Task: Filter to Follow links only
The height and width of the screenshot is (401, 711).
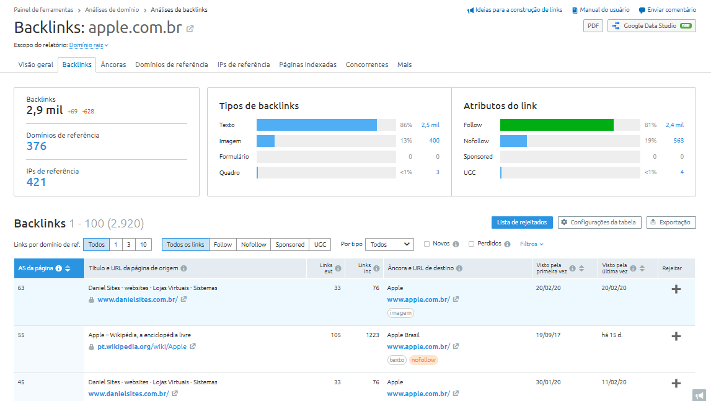Action: coord(223,244)
